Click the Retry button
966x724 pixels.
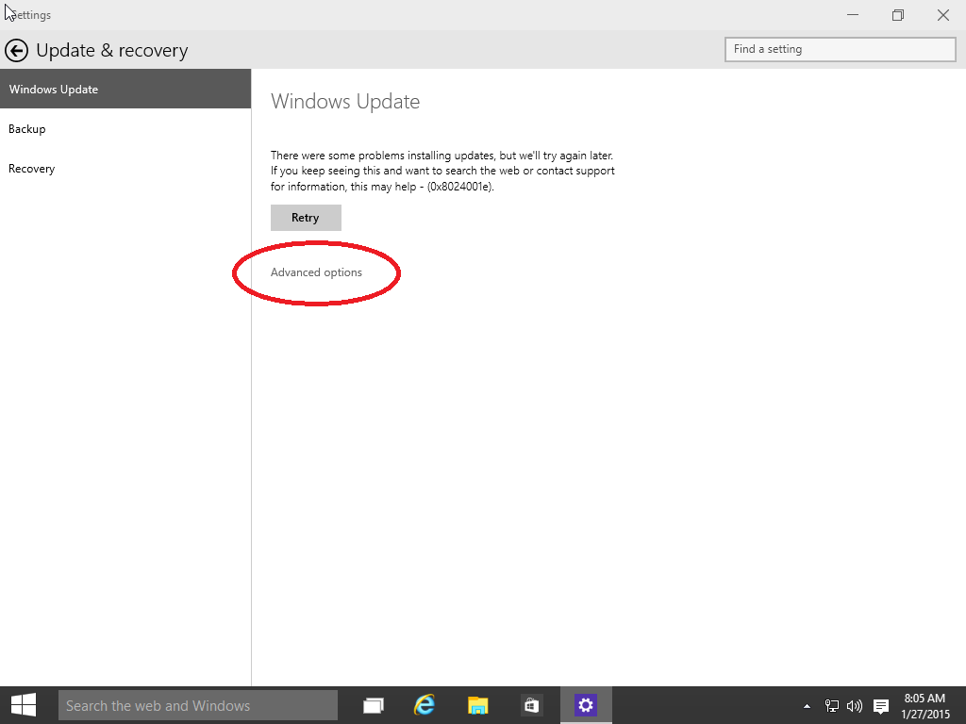pos(306,218)
